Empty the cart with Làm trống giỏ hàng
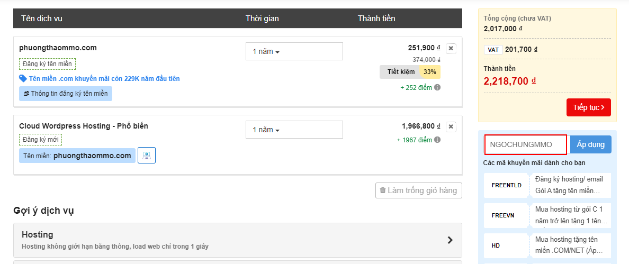The width and height of the screenshot is (629, 264). [x=418, y=190]
